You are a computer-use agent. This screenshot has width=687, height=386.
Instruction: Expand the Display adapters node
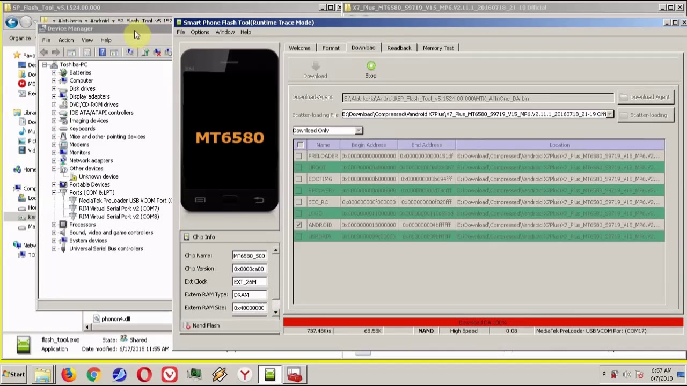click(x=54, y=96)
